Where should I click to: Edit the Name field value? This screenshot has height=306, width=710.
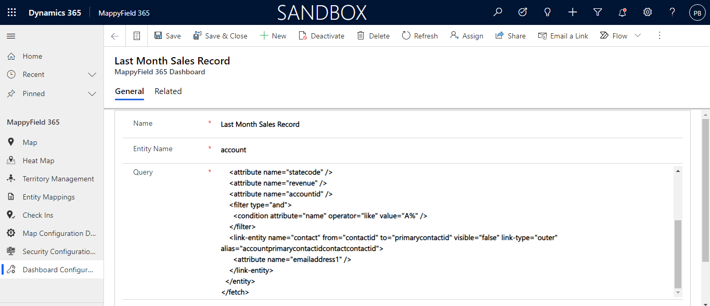coord(450,124)
